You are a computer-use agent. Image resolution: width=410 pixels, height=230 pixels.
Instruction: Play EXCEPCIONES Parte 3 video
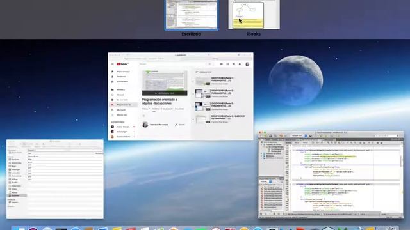220,107
